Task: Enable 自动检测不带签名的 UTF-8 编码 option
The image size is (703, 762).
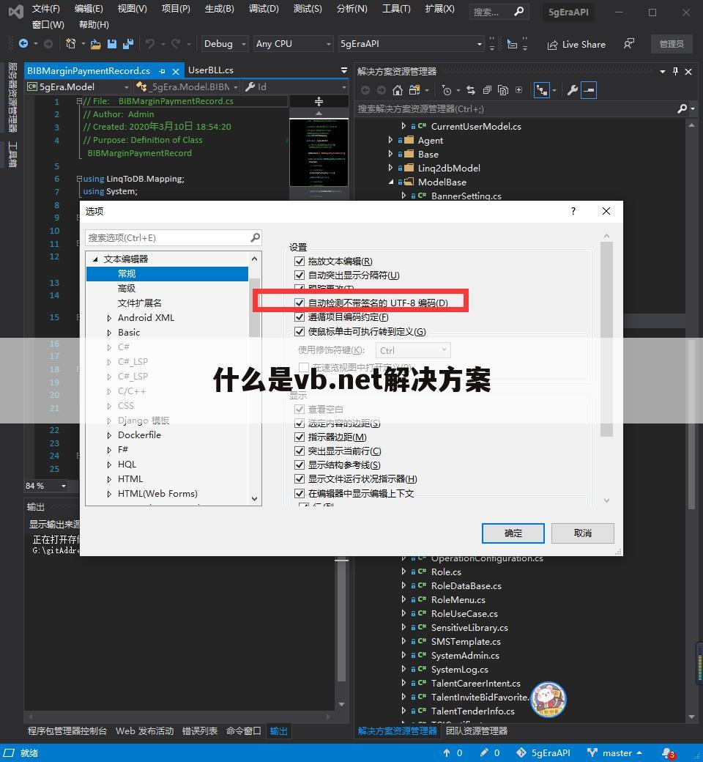Action: click(x=300, y=301)
